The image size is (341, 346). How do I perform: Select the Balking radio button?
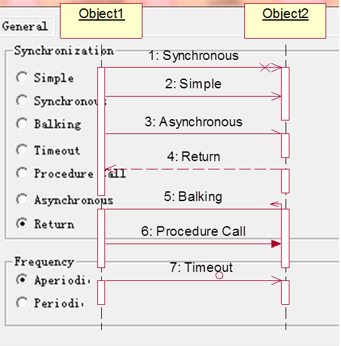pos(22,123)
